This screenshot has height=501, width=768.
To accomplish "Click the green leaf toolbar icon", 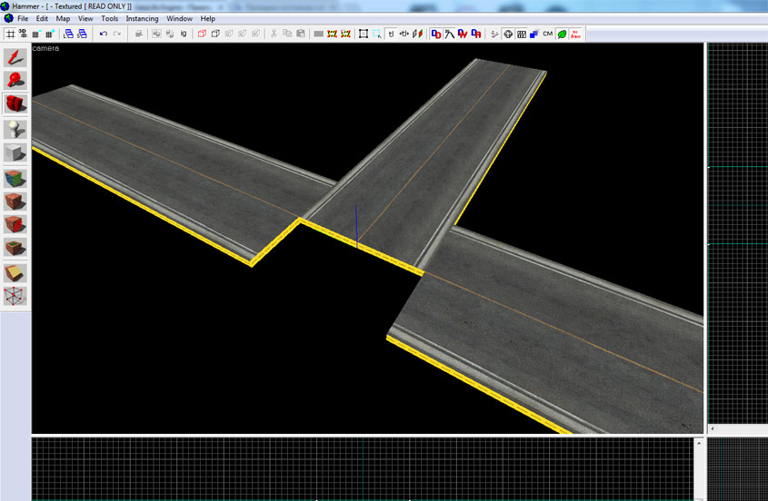I will click(562, 34).
